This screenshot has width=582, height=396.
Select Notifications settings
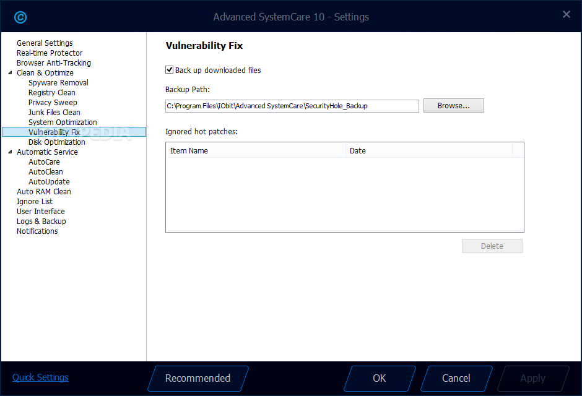(37, 231)
